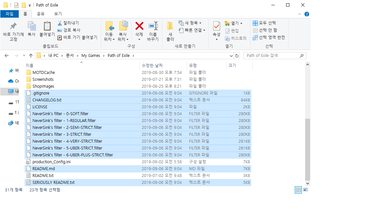378x212 pixels.
Task: Click Copy path (경로 복사)
Action: coord(69,30)
